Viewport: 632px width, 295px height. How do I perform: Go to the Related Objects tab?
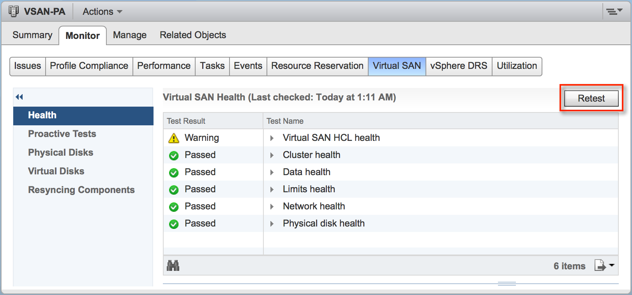click(x=193, y=35)
